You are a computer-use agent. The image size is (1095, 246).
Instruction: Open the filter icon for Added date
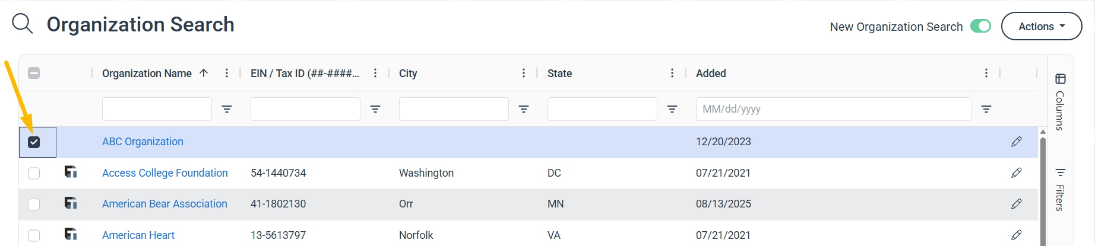click(x=986, y=109)
